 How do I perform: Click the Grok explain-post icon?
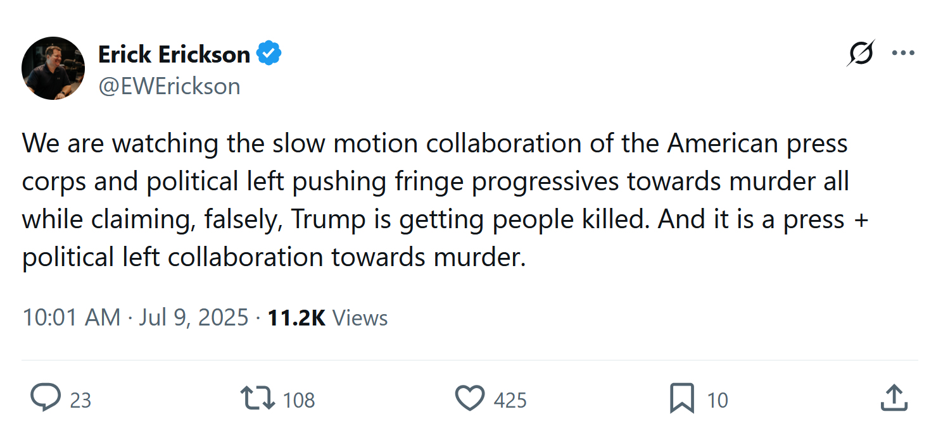(861, 53)
